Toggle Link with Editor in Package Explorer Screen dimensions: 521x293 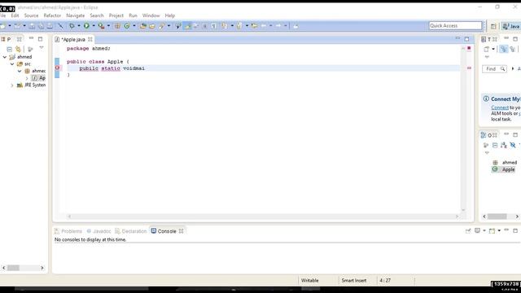18,49
